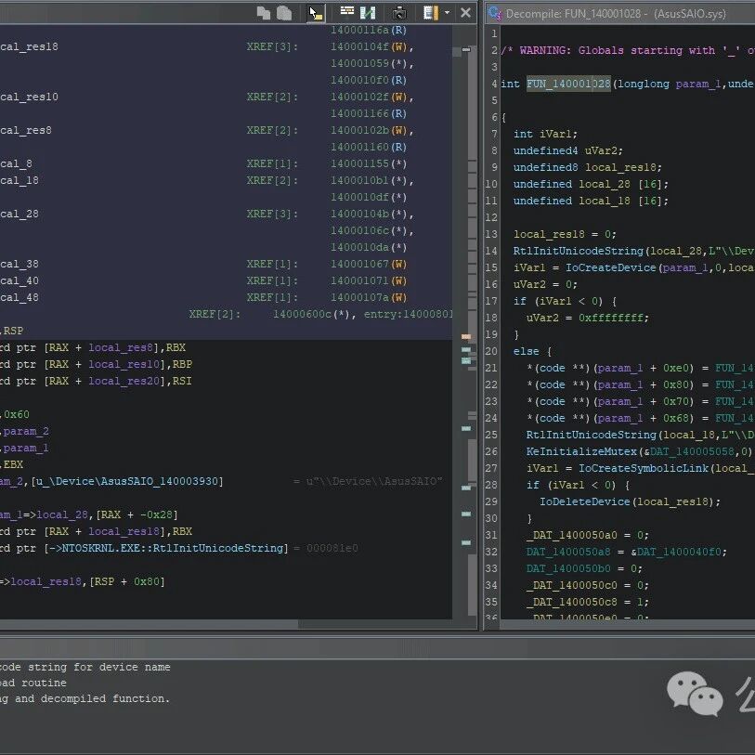Open the listing field format editor icon
755x755 pixels.
[x=347, y=11]
